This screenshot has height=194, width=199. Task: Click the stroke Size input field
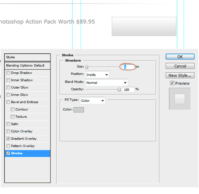click(x=128, y=67)
